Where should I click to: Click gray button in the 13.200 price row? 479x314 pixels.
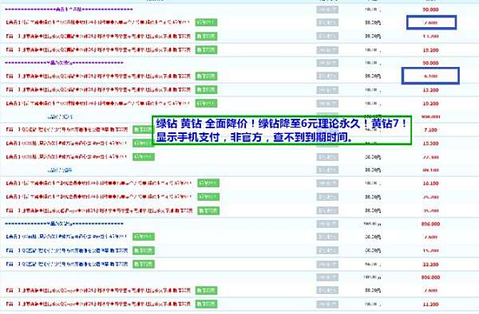pos(327,90)
